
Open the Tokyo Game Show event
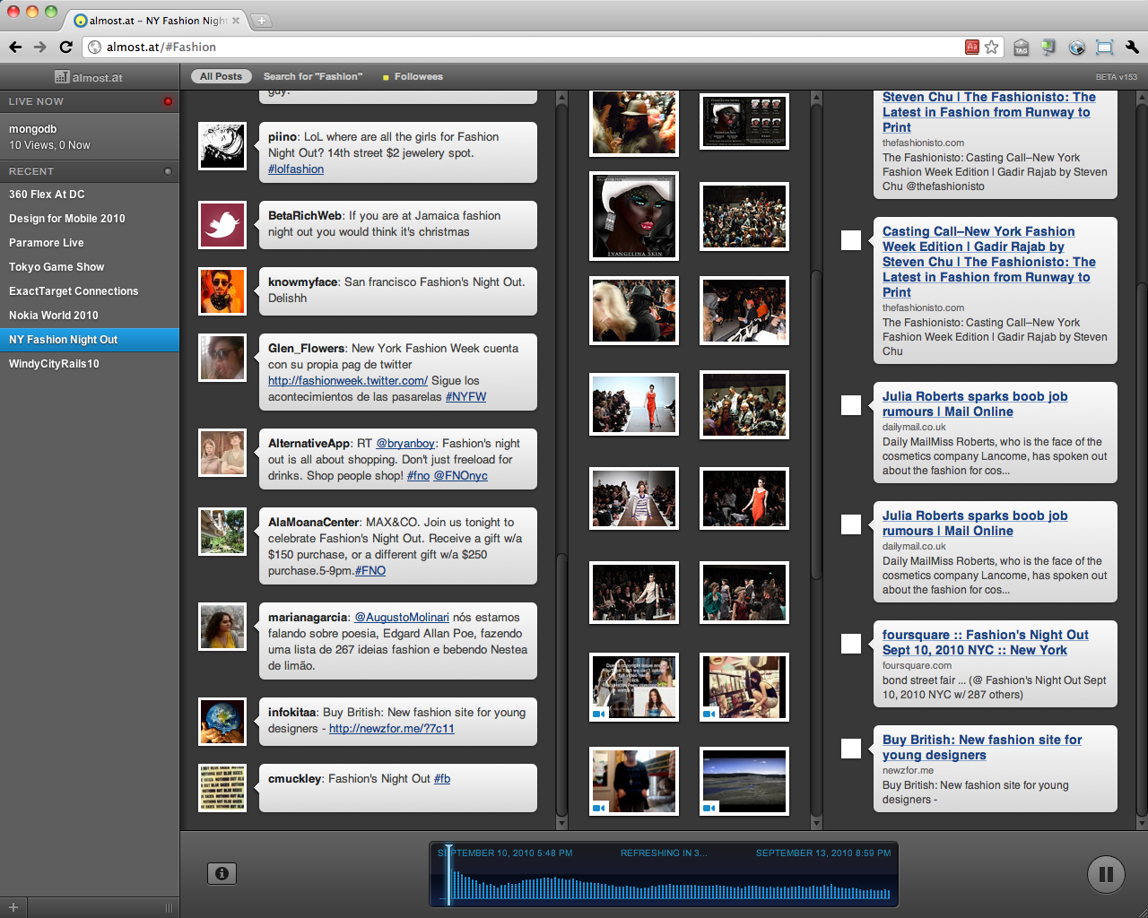[90, 267]
